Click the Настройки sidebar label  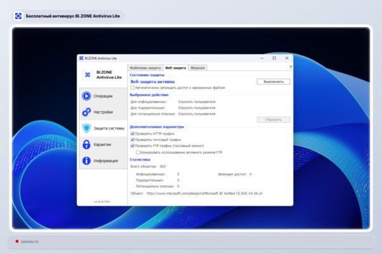click(103, 112)
